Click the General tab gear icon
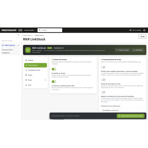 click(26, 60)
